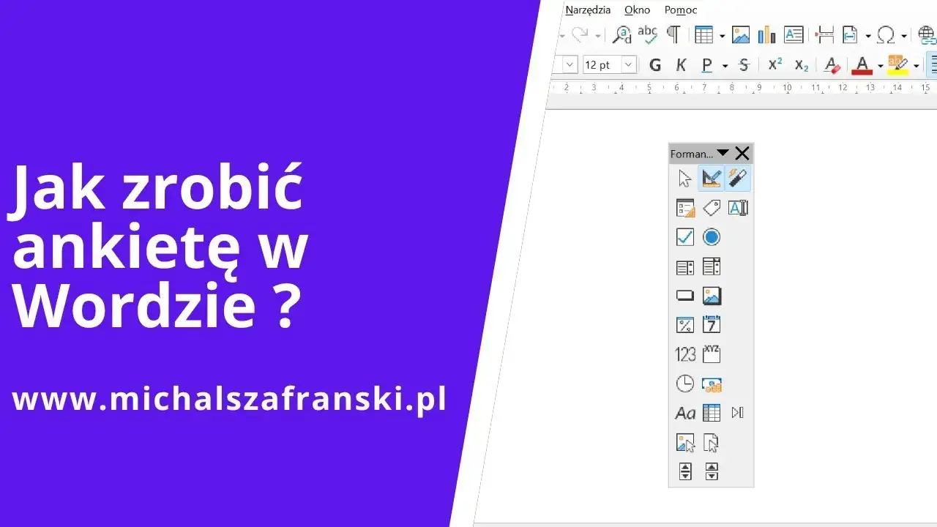Open the Special Character dialog

(x=886, y=34)
